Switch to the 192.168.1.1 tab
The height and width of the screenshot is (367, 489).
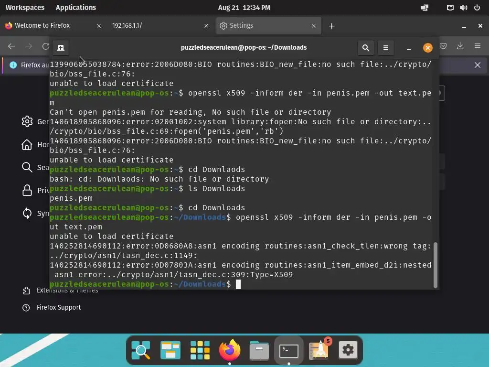coord(160,26)
